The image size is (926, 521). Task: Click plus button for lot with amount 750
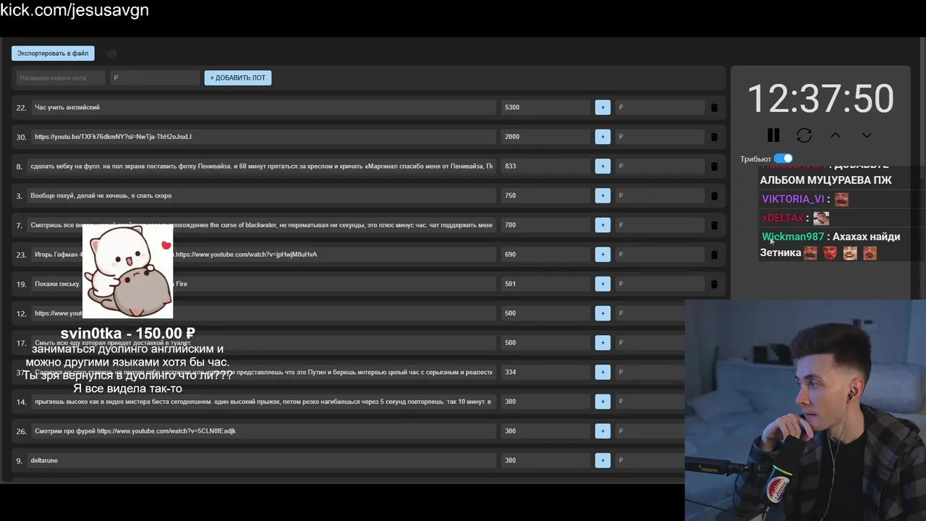tap(603, 195)
